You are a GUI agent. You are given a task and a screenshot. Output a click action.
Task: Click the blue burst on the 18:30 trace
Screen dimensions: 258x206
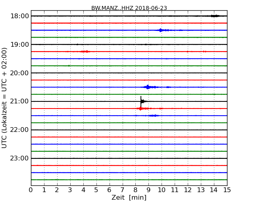click(160, 30)
